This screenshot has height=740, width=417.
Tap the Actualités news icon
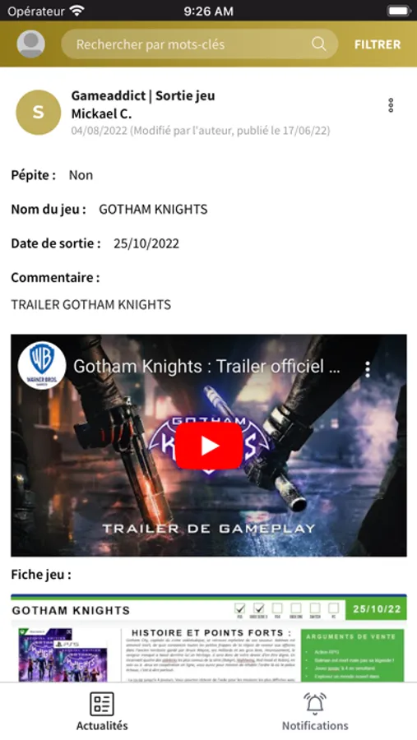click(x=102, y=704)
